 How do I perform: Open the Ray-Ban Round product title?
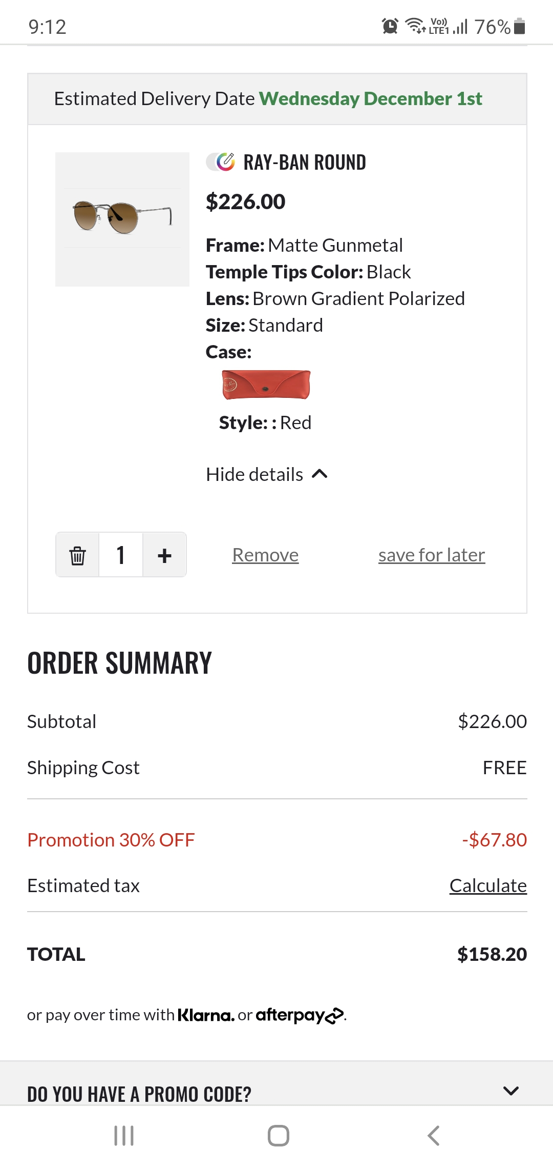click(x=305, y=163)
